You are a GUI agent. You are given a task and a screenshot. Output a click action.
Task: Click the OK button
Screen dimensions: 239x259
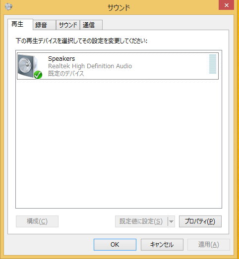[115, 245]
